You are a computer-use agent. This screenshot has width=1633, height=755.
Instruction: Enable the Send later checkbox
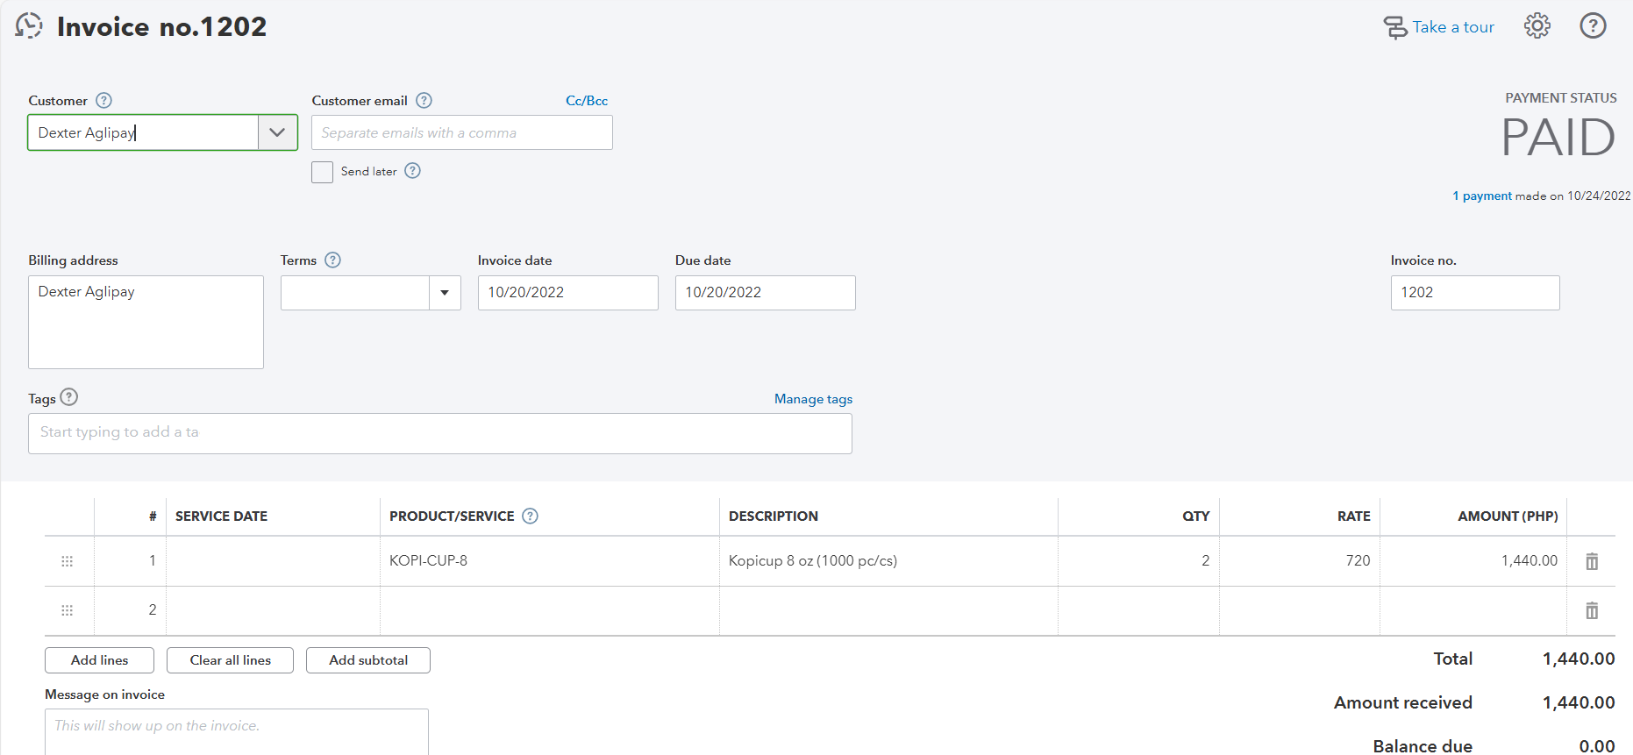pos(322,172)
